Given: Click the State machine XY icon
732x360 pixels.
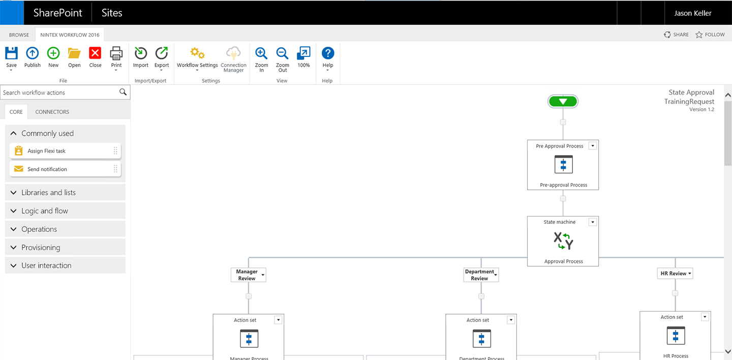Looking at the screenshot, I should pyautogui.click(x=563, y=241).
